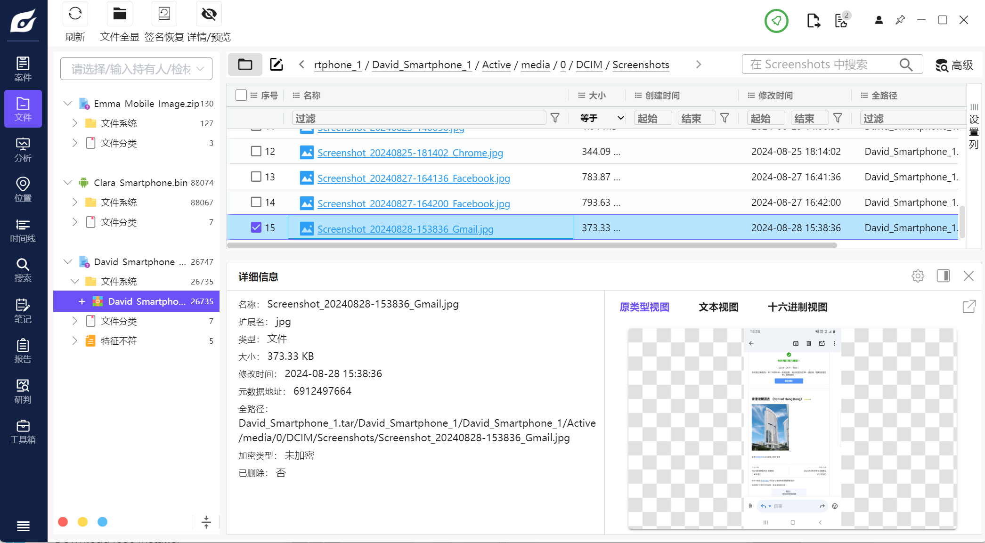Click the 签名恢复 signature recovery icon

(x=164, y=14)
